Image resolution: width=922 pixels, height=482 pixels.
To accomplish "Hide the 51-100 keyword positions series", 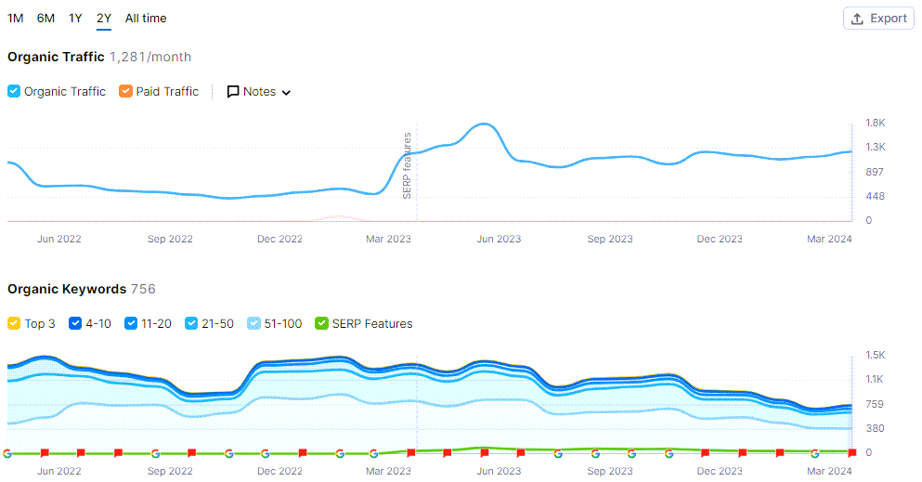I will [254, 324].
